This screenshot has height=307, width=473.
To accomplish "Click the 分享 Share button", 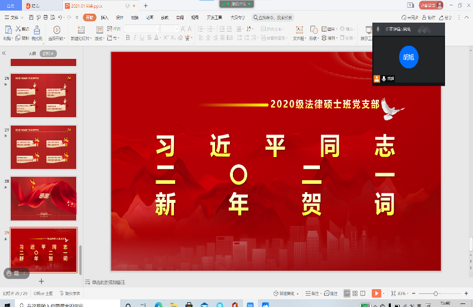I will coord(446,18).
